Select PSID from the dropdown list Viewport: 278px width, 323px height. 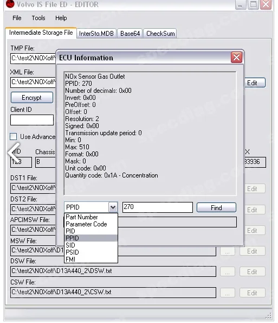tap(91, 252)
